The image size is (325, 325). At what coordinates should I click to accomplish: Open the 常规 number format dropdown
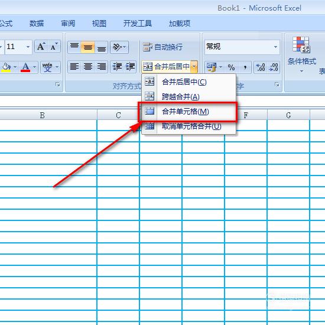click(x=275, y=47)
